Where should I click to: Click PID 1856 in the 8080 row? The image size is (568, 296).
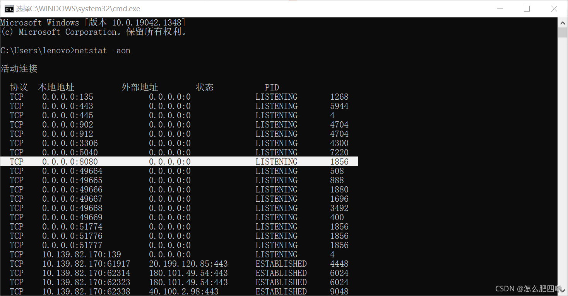pyautogui.click(x=339, y=162)
